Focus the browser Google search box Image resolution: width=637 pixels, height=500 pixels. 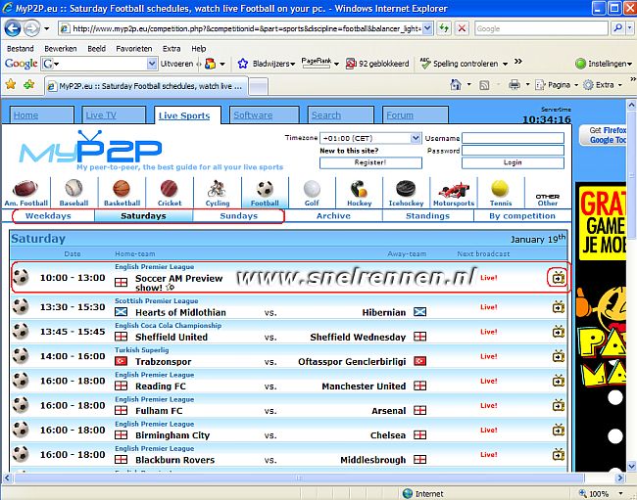[x=541, y=28]
